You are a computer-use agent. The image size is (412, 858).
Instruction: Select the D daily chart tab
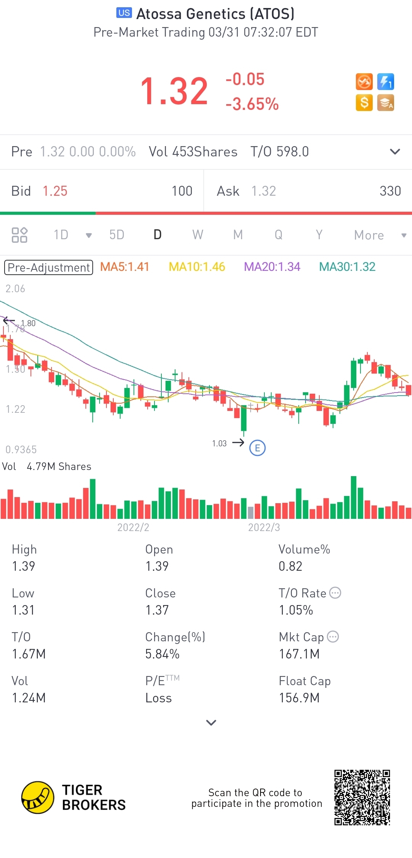point(158,235)
